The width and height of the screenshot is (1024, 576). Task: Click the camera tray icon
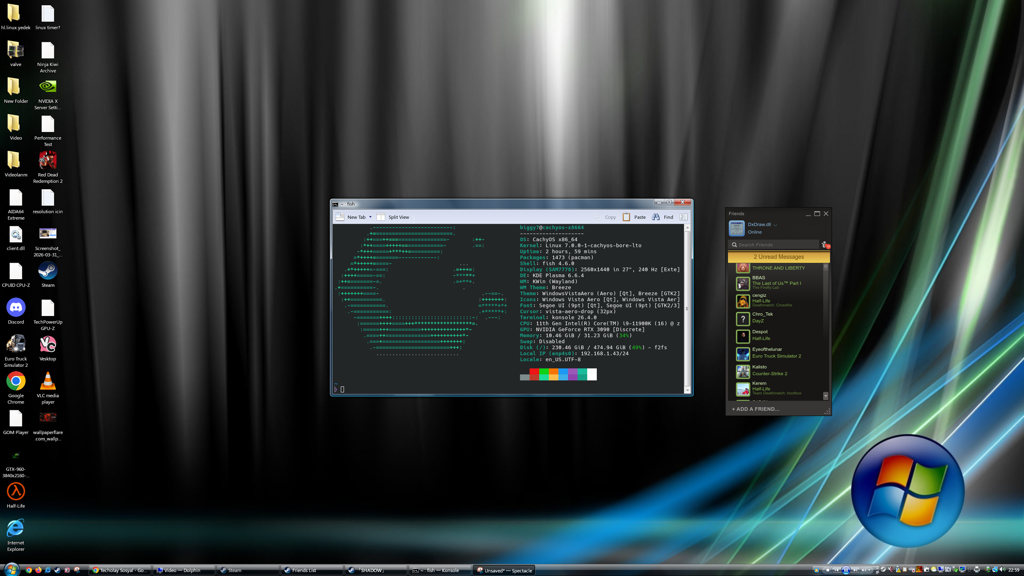[948, 570]
